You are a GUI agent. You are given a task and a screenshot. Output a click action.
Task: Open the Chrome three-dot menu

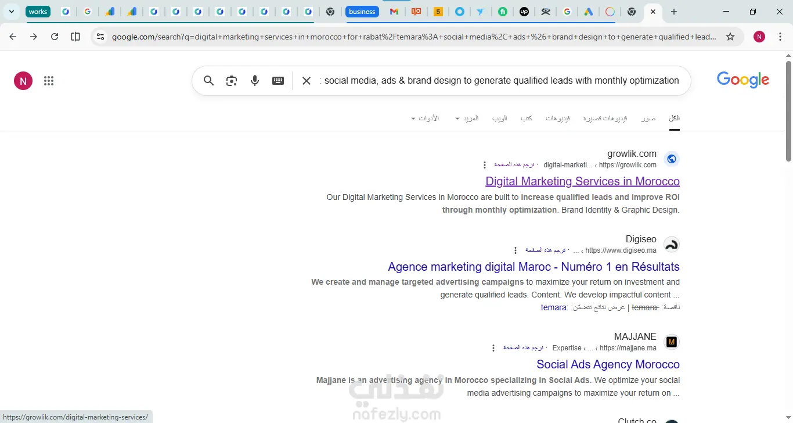tap(780, 37)
